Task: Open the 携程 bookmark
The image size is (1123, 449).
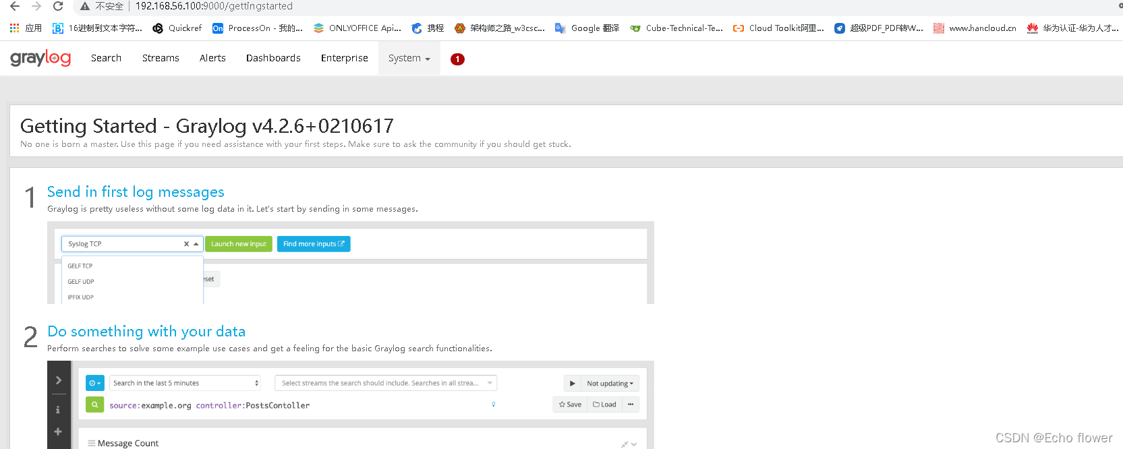Action: coord(428,28)
